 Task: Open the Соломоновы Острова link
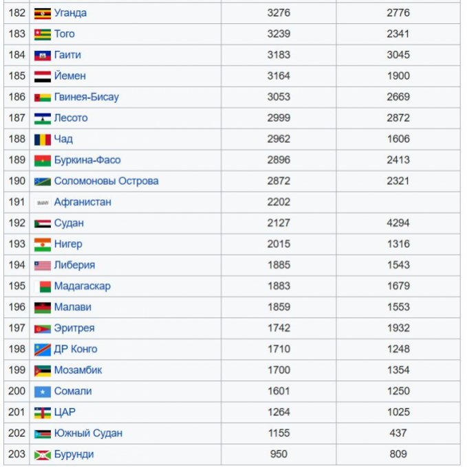coord(106,181)
